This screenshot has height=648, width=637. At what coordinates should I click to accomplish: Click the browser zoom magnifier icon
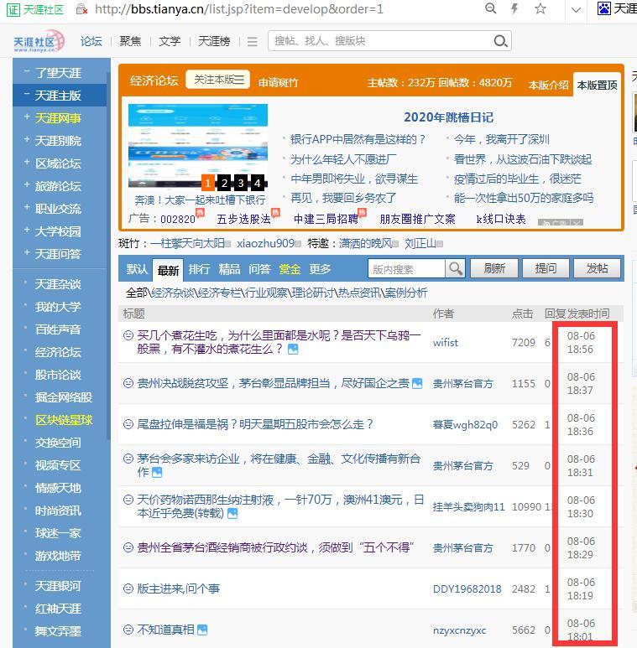click(491, 8)
